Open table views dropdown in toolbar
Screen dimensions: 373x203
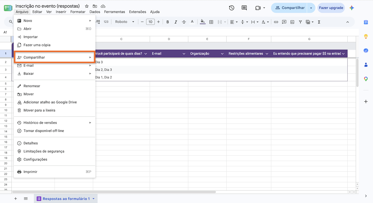[309, 22]
